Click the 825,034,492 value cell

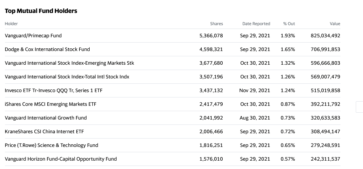[326, 36]
